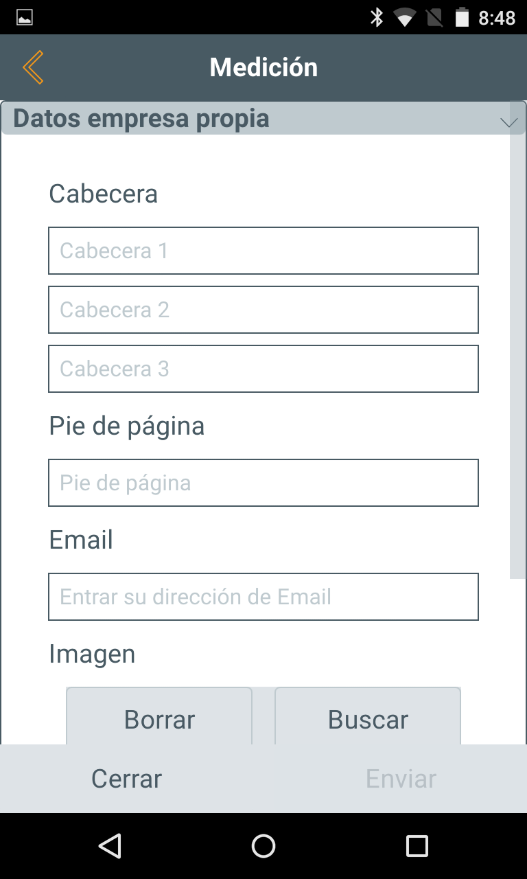
Task: Tap Cerrar at the bottom bar
Action: 127,779
